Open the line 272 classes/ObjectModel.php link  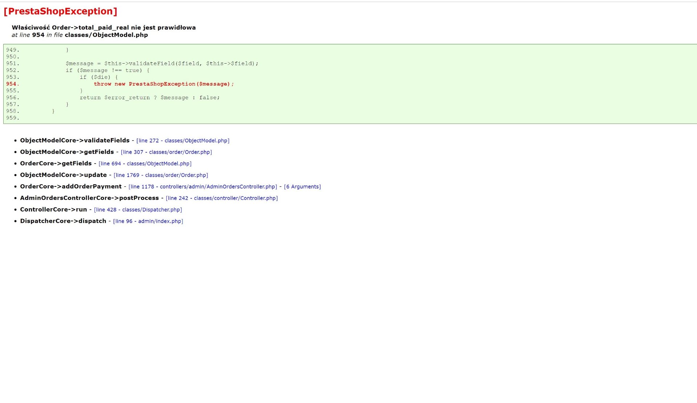[x=183, y=141]
